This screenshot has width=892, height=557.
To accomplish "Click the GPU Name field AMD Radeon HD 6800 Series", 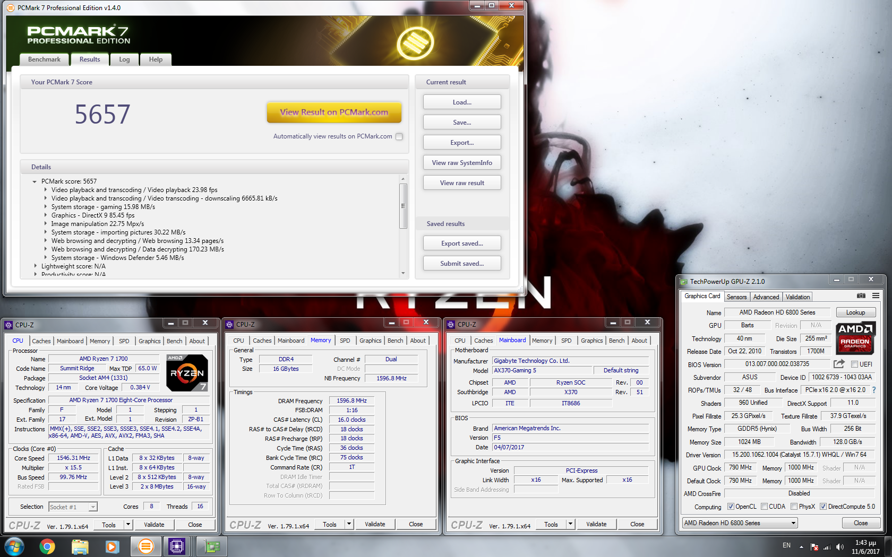I will [x=777, y=312].
